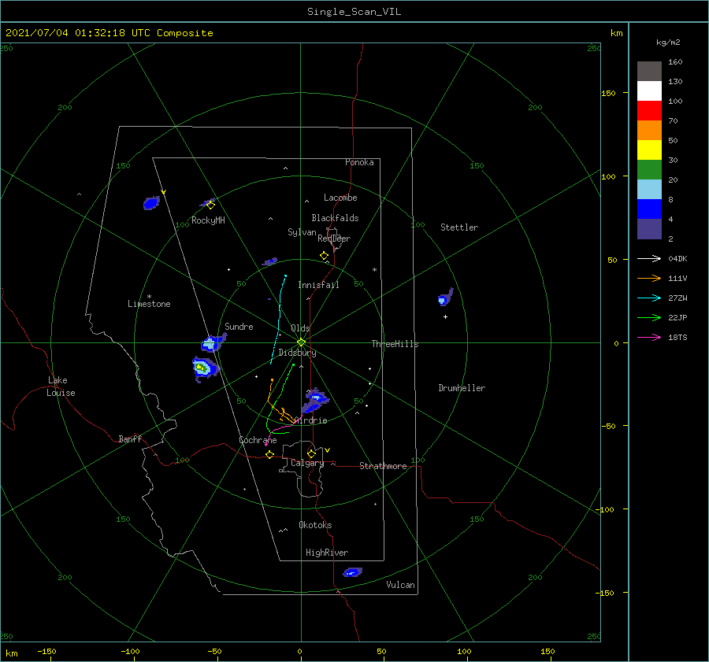Click the Stettler label
The width and height of the screenshot is (709, 662).
coord(459,227)
